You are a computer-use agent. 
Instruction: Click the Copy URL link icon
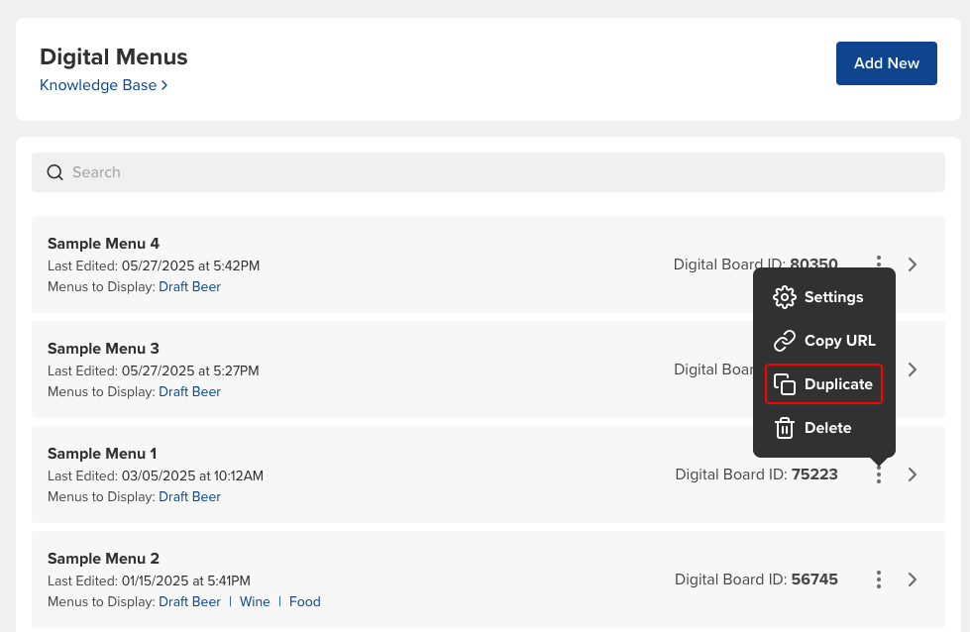tap(784, 341)
